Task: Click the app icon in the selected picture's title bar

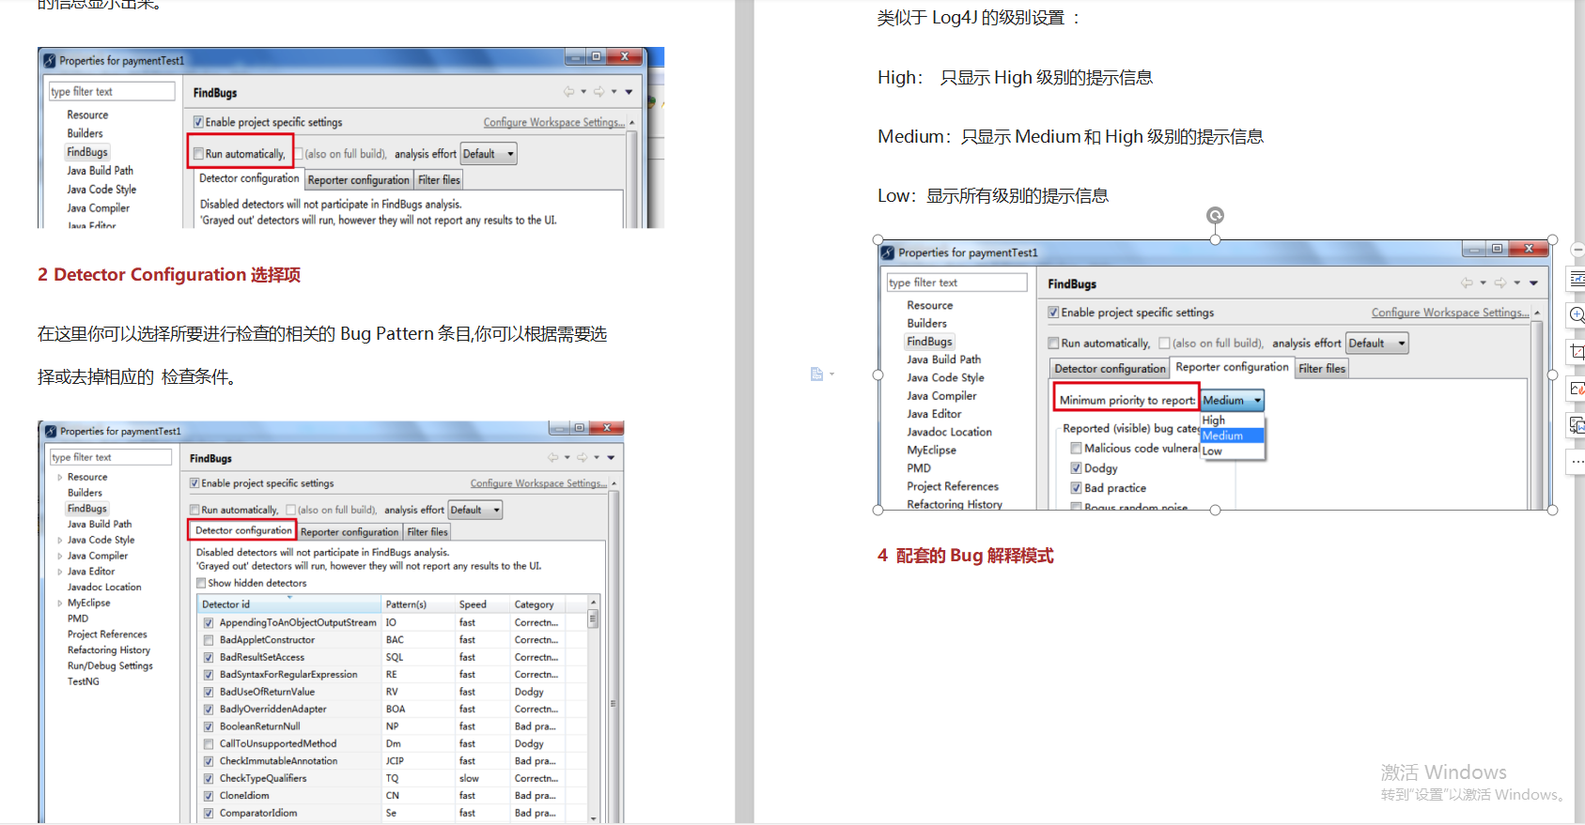Action: point(887,252)
